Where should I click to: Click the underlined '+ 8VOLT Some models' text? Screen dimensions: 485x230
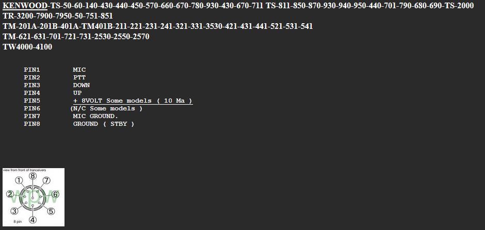click(133, 101)
